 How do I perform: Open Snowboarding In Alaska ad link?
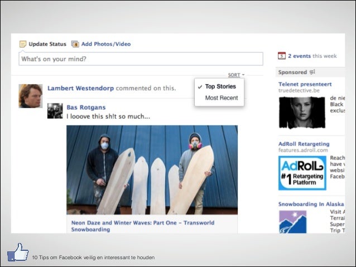click(x=311, y=204)
